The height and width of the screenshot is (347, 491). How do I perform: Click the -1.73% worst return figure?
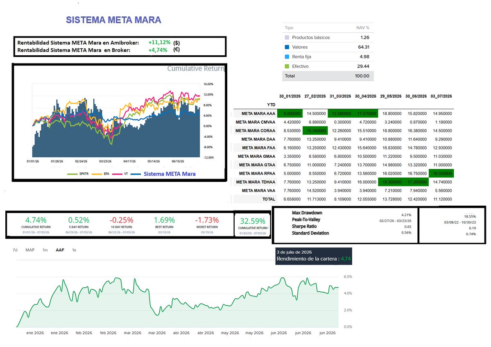click(x=207, y=220)
